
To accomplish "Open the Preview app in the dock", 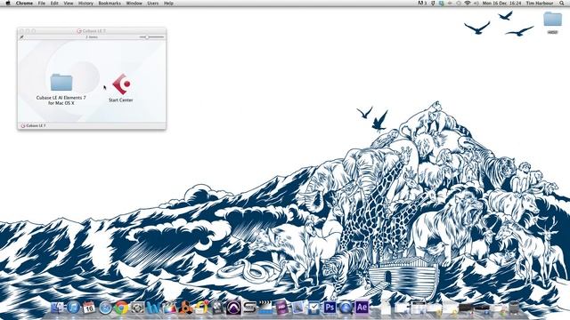I will [x=297, y=308].
